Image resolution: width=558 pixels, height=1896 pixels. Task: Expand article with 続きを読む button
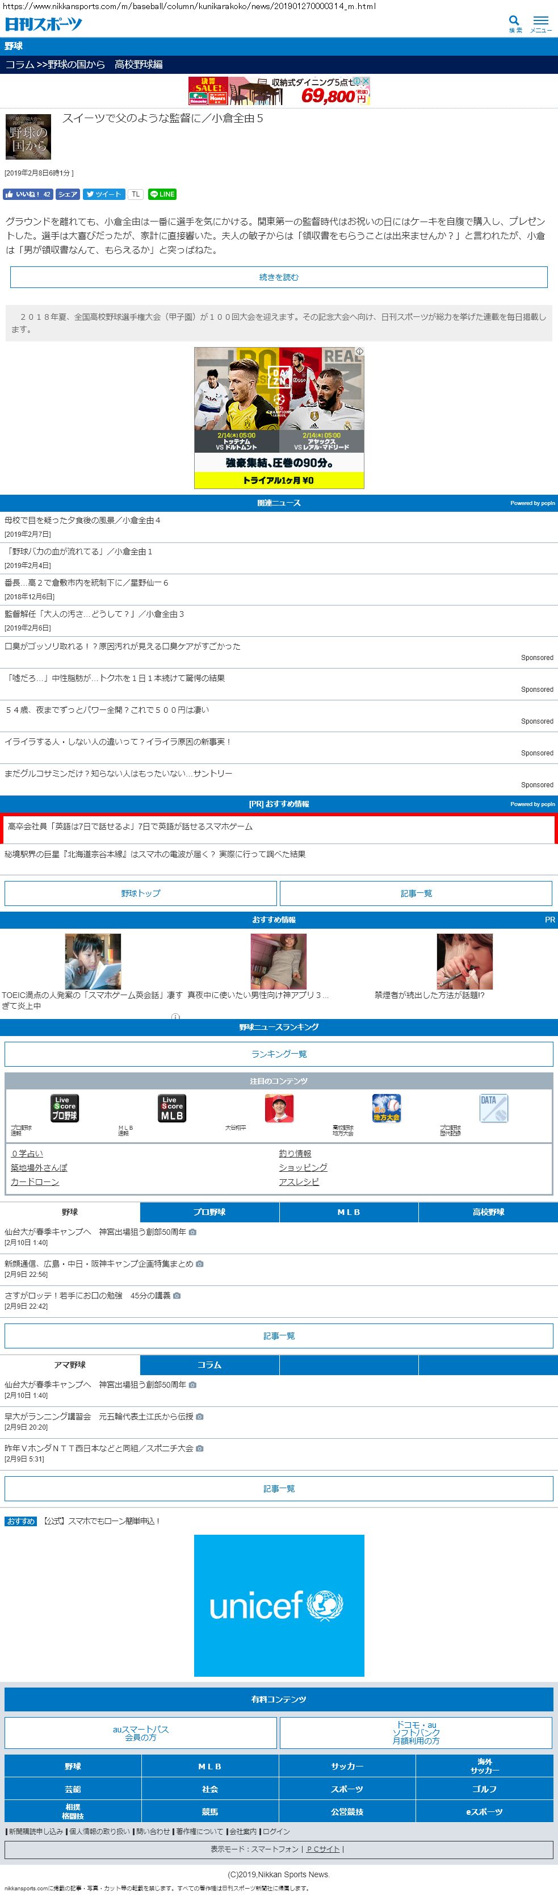279,278
